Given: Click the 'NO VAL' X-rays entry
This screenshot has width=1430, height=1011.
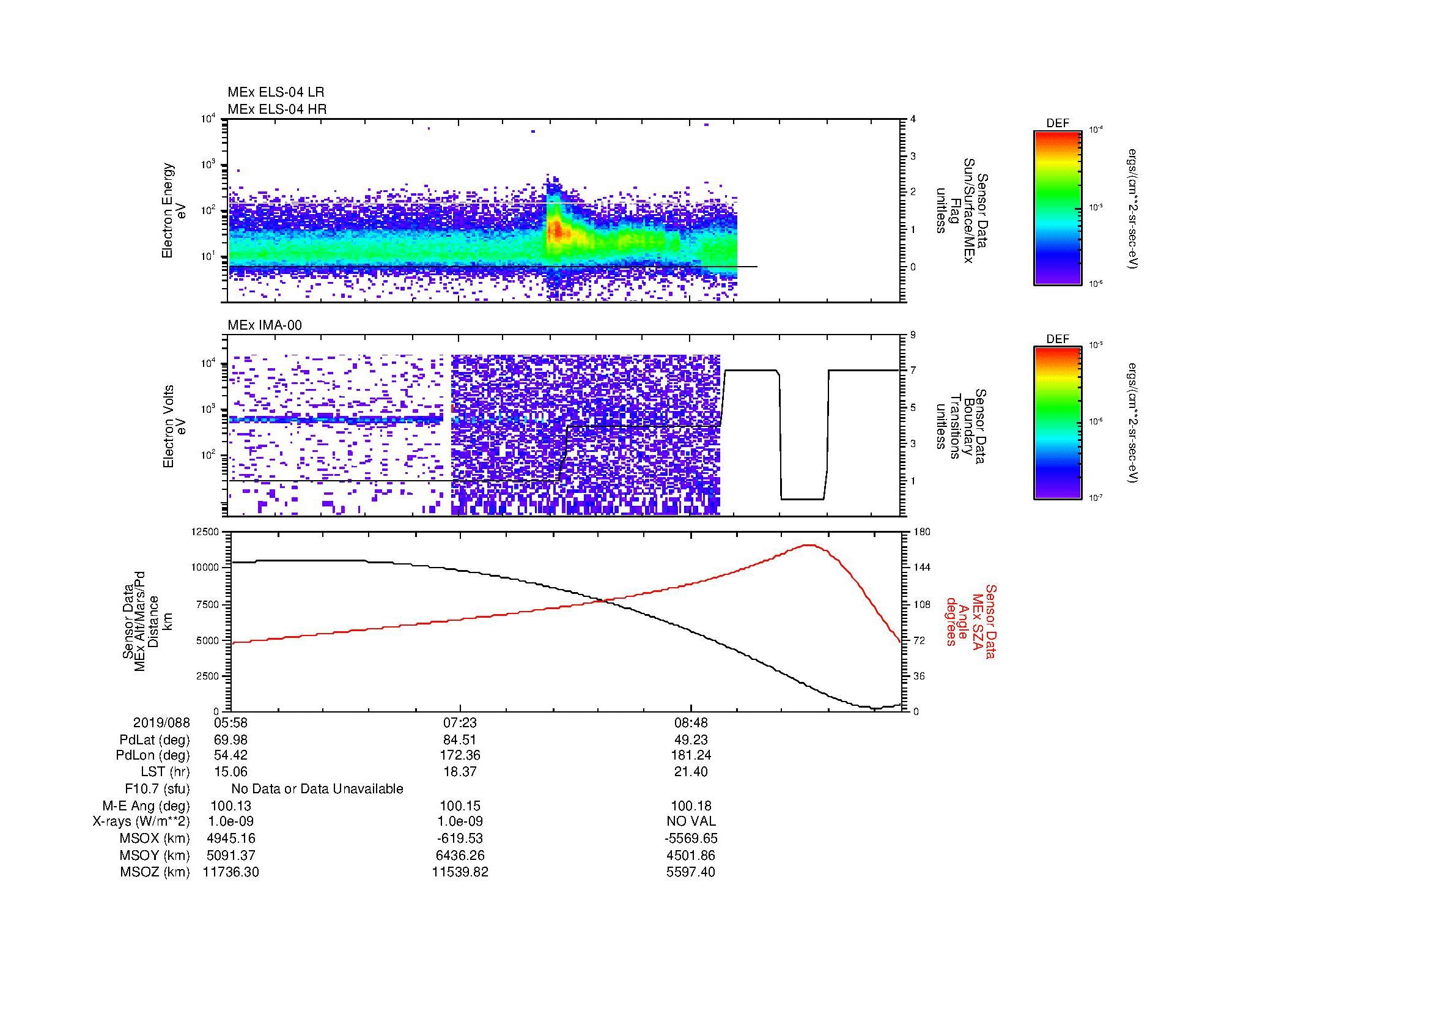Looking at the screenshot, I should [x=691, y=821].
